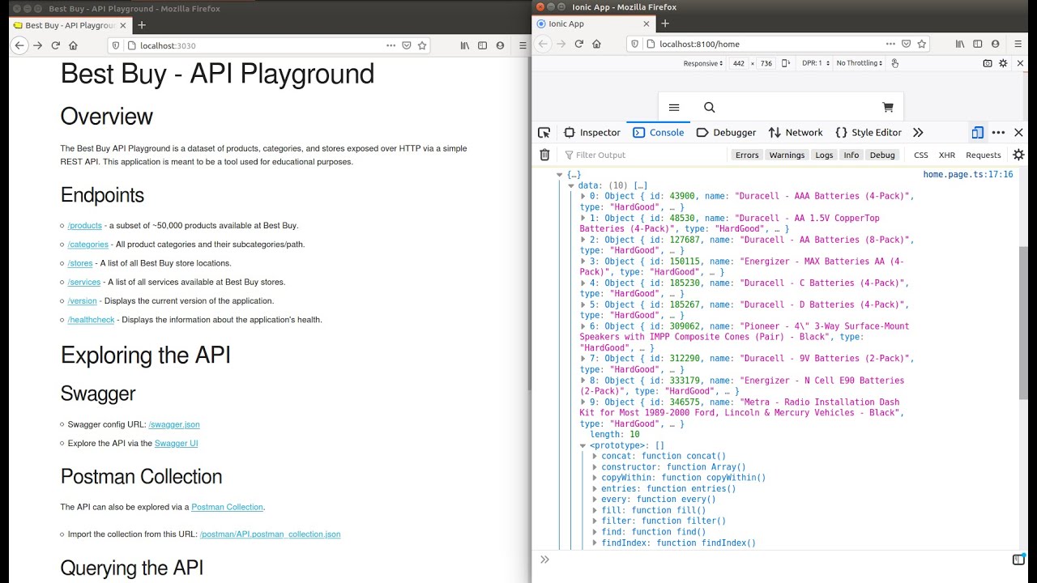This screenshot has width=1037, height=583.
Task: Open the No Throttling dropdown
Action: 860,63
